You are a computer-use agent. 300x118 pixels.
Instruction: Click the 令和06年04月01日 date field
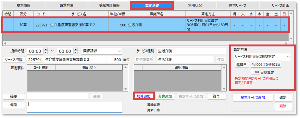[266, 64]
